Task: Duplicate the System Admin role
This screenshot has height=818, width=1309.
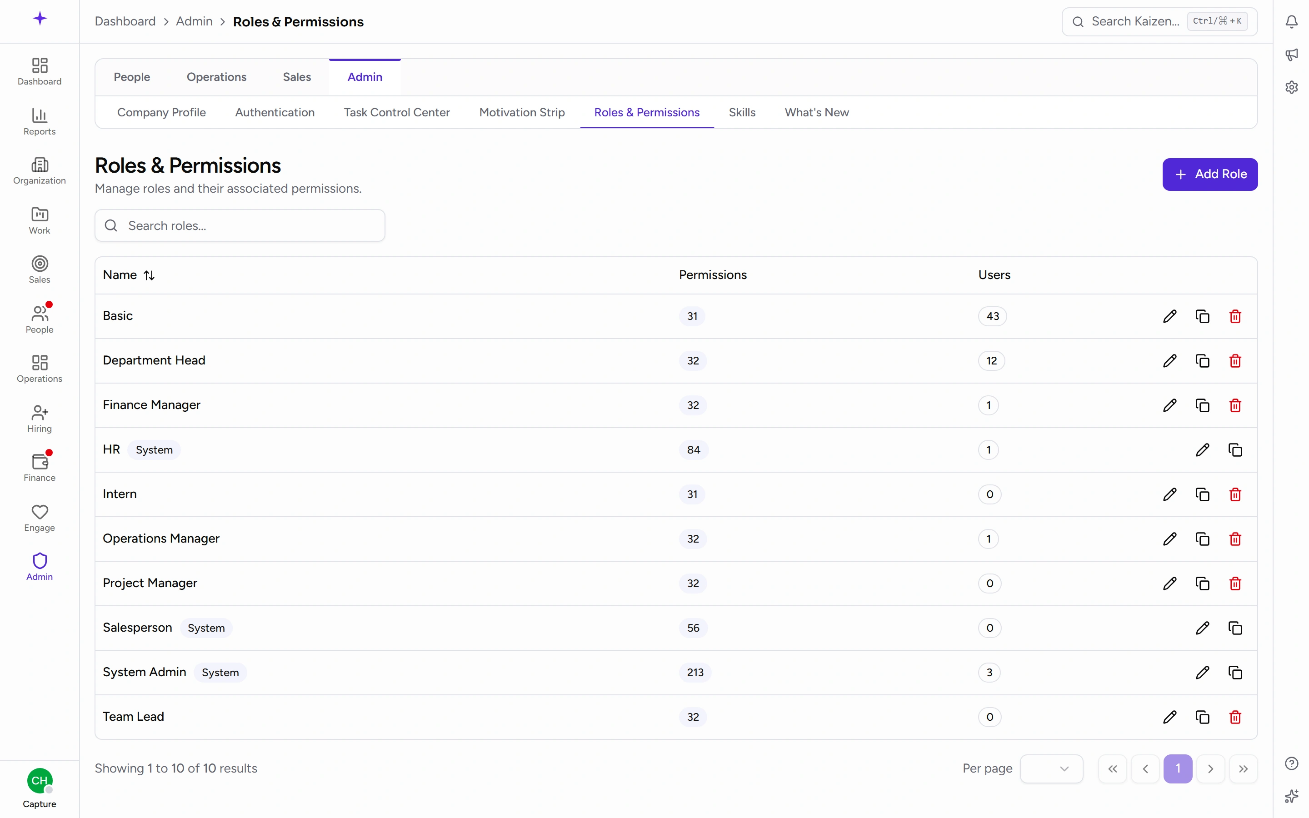Action: tap(1235, 672)
